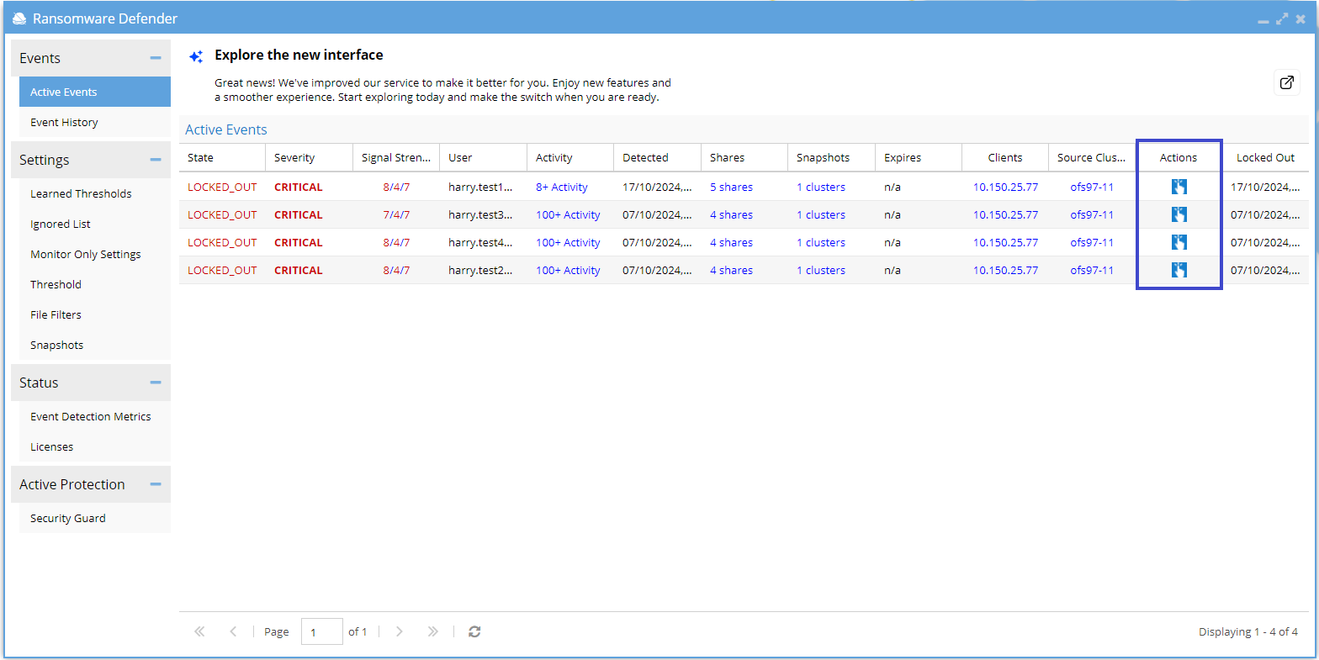Open actions for harry.test3 event row
This screenshot has width=1319, height=660.
(x=1179, y=214)
